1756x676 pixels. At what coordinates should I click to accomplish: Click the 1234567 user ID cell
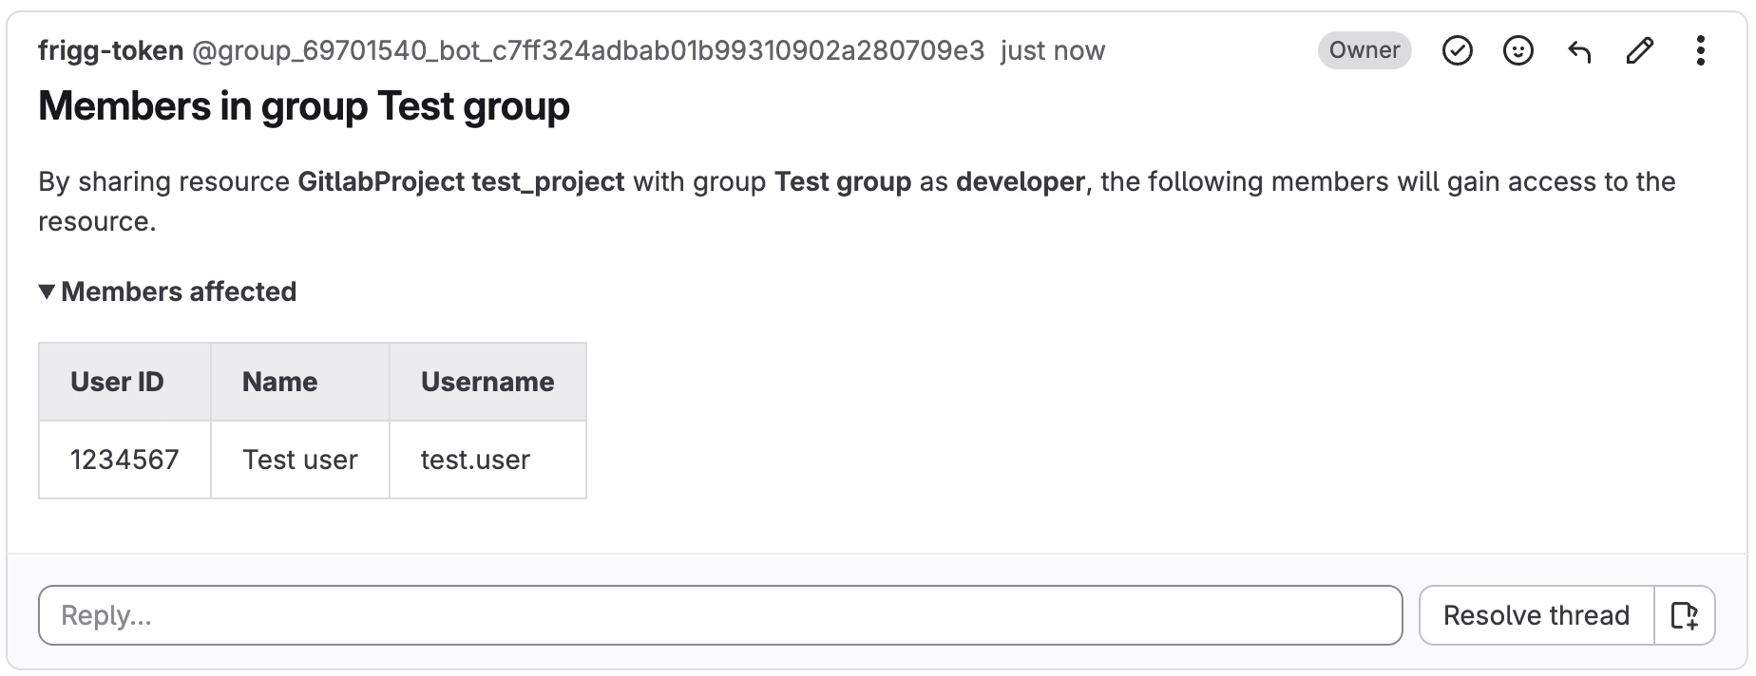click(x=124, y=460)
